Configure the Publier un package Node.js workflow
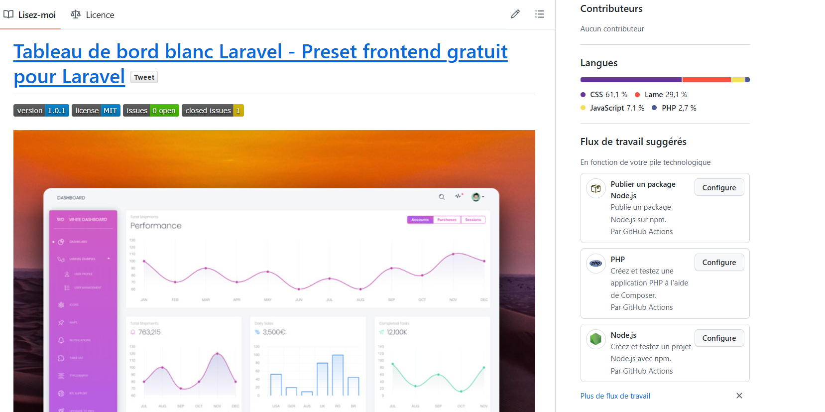Image resolution: width=825 pixels, height=412 pixels. pos(719,187)
